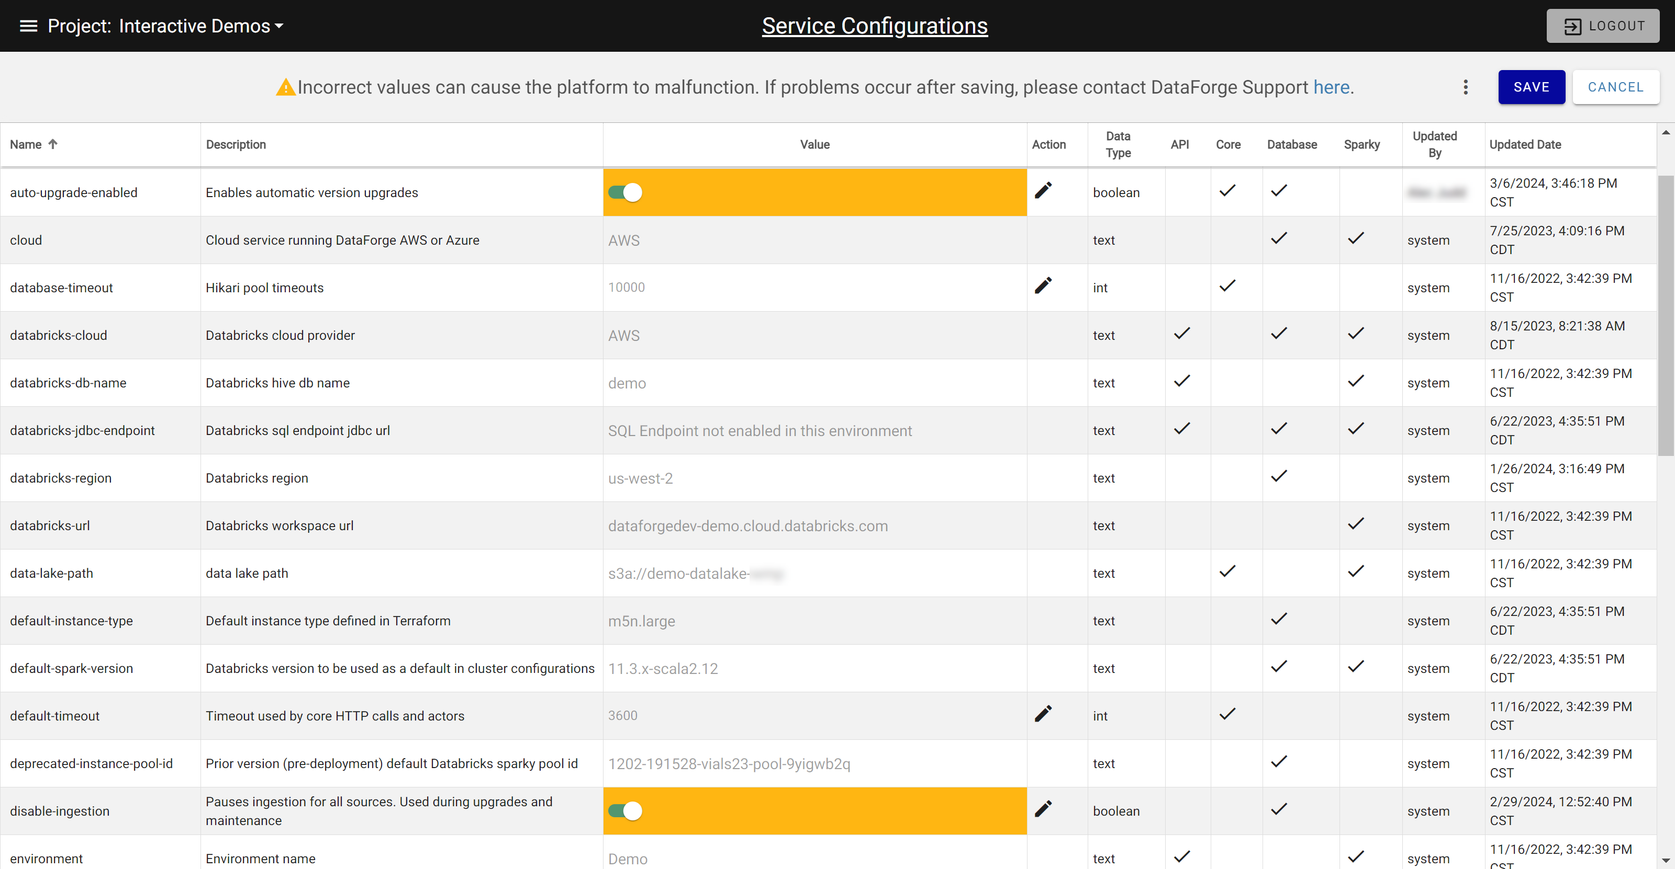Toggle the disable-ingestion switch
Viewport: 1675px width, 869px height.
625,810
